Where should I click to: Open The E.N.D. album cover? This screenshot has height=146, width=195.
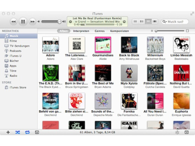click(x=51, y=73)
